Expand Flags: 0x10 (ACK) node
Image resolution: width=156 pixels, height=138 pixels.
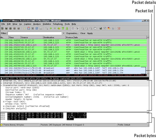point(4,101)
